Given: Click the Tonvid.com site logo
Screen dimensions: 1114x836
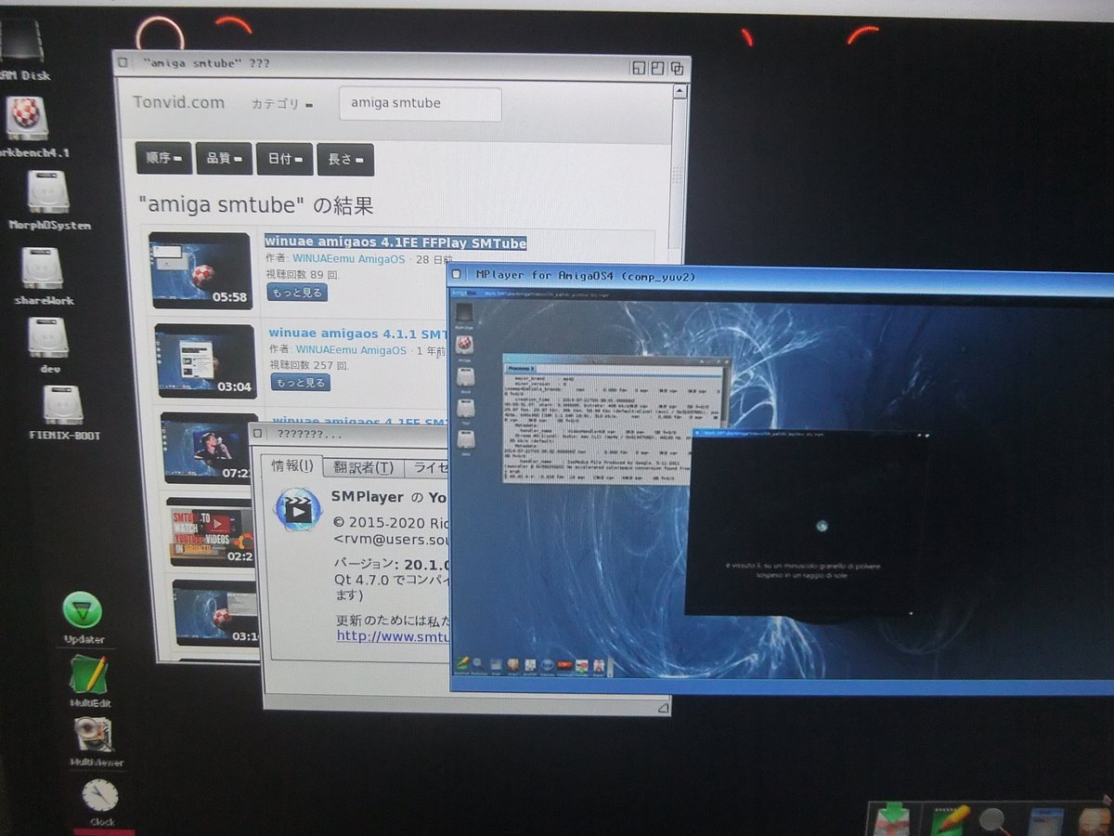Looking at the screenshot, I should tap(178, 102).
